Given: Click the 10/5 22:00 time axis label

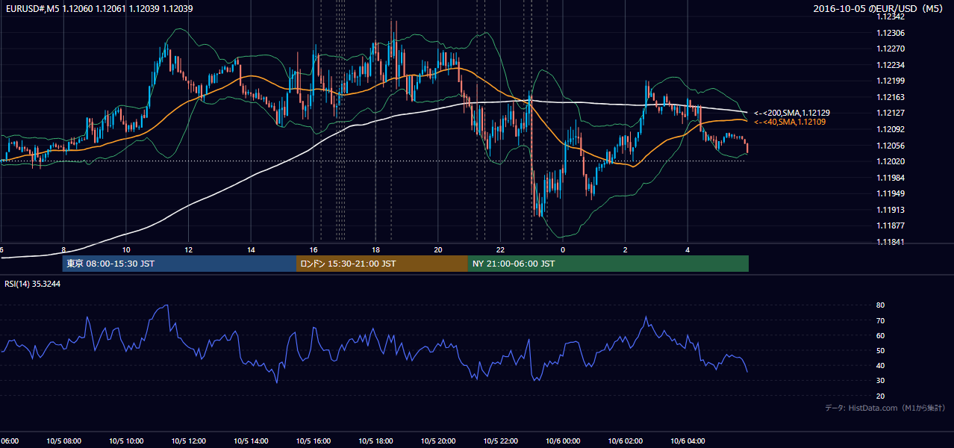Looking at the screenshot, I should click(500, 441).
